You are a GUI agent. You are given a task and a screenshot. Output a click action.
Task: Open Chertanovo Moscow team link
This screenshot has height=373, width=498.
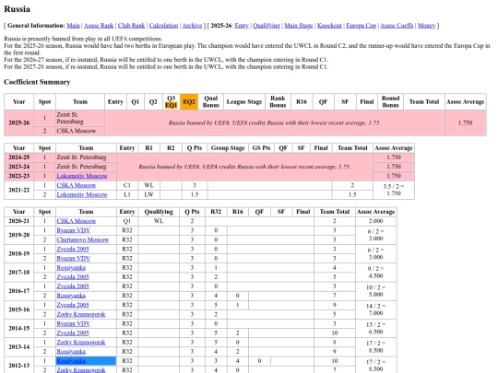point(83,239)
